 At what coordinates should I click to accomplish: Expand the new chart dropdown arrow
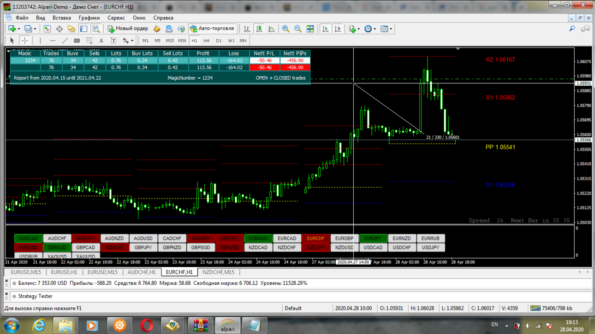pos(19,29)
